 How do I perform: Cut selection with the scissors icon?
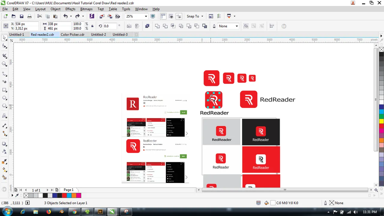39,16
